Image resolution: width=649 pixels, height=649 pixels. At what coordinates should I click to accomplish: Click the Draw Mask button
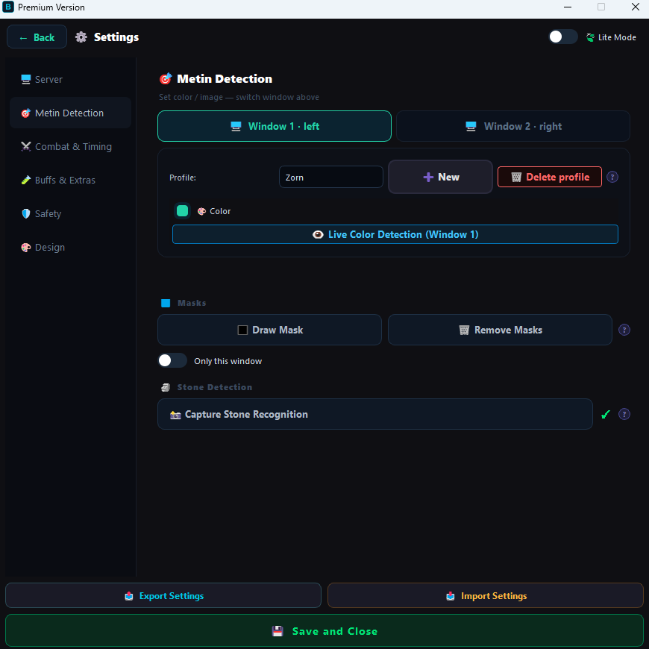point(269,330)
